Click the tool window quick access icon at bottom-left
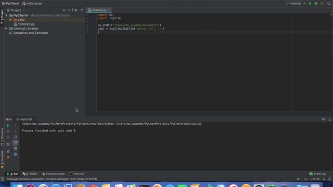Image resolution: width=333 pixels, height=187 pixels. click(x=2, y=179)
